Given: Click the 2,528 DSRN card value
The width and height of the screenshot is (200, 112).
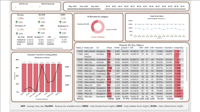Looking at the screenshot, I should point(63,18).
